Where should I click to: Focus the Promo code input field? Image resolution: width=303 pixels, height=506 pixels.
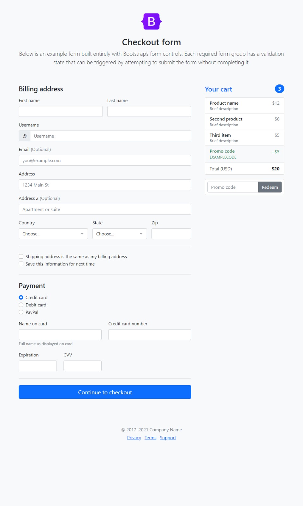tap(233, 187)
